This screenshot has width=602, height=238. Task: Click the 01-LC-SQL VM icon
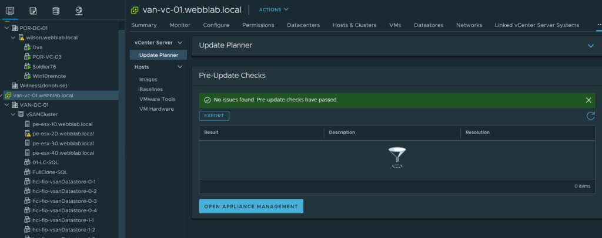point(27,162)
